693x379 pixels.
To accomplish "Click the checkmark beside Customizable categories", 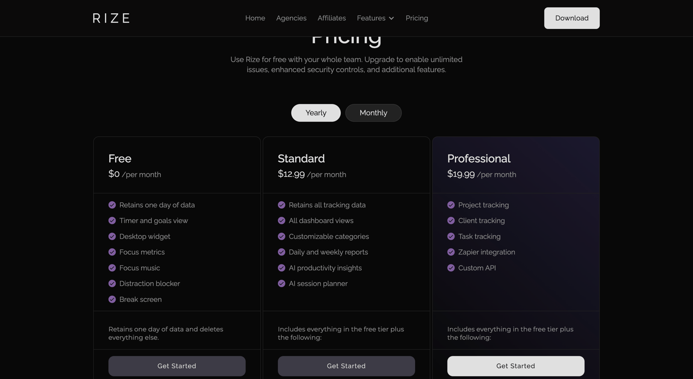I will click(x=281, y=236).
